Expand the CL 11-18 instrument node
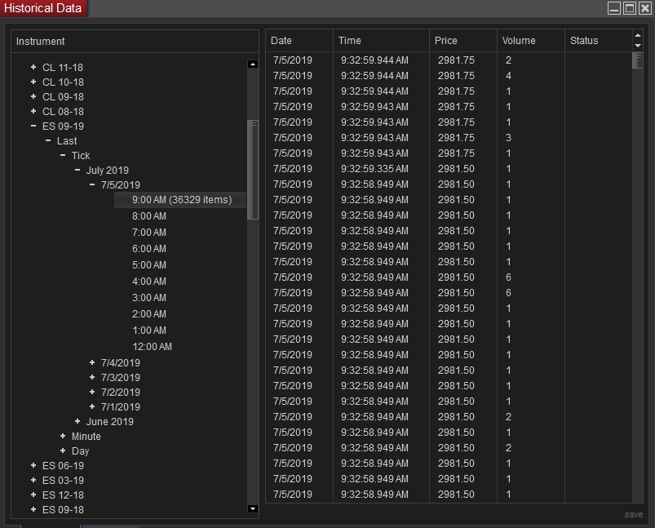The image size is (655, 528). (x=33, y=67)
